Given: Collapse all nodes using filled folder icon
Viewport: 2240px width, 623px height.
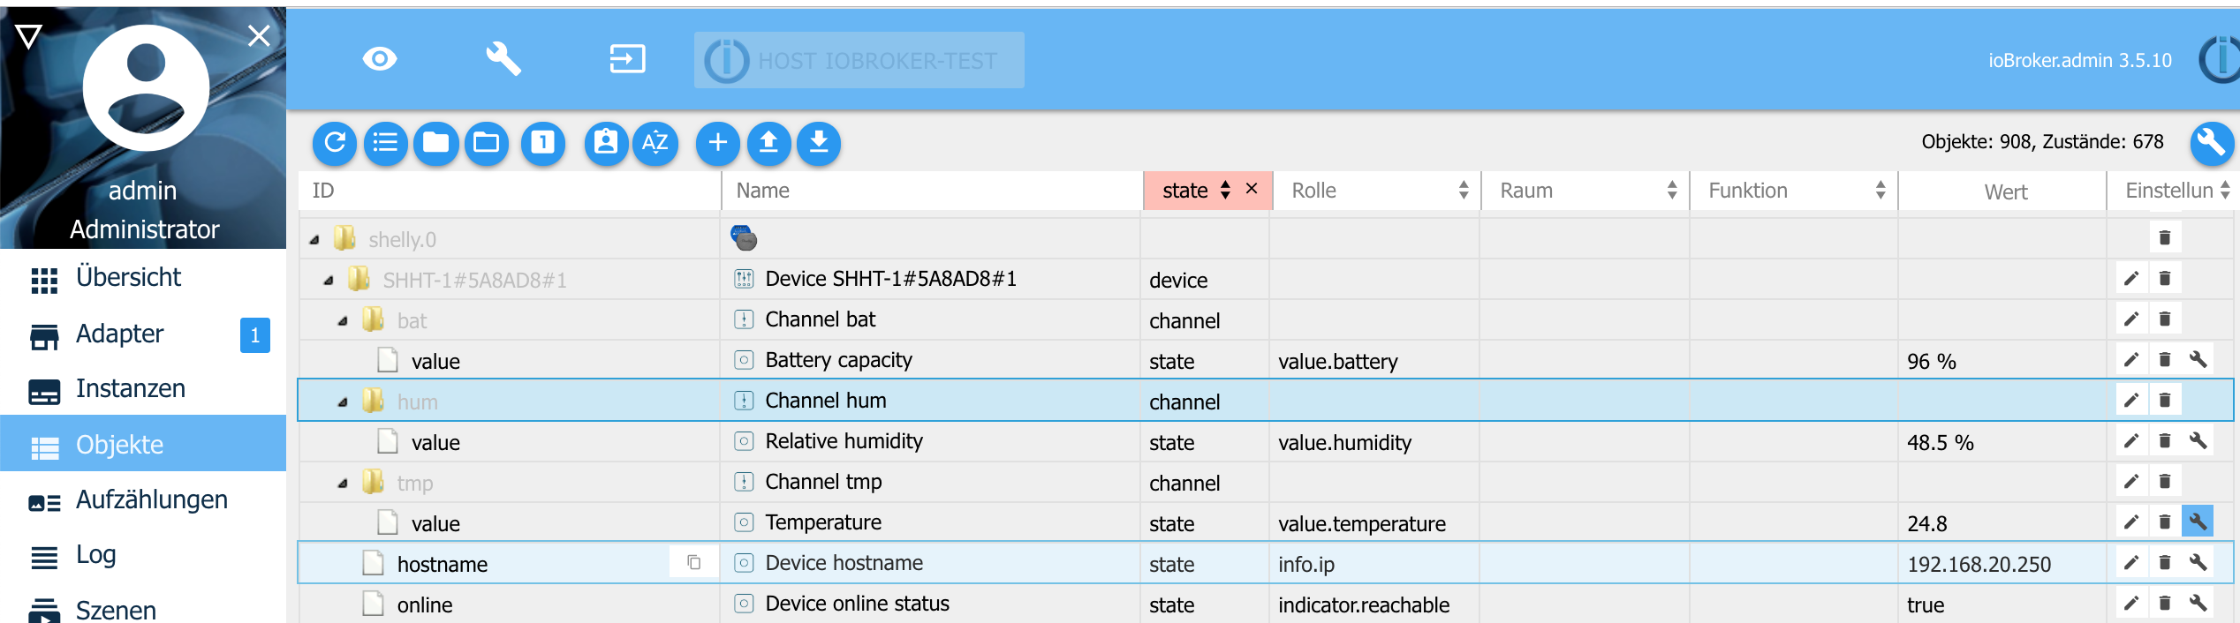Looking at the screenshot, I should pyautogui.click(x=435, y=143).
